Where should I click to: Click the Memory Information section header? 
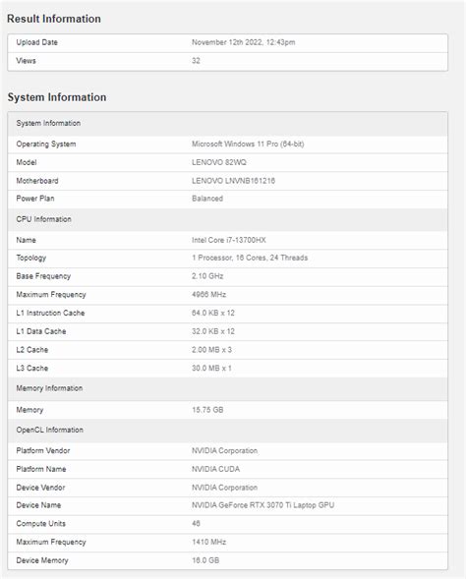coord(49,388)
